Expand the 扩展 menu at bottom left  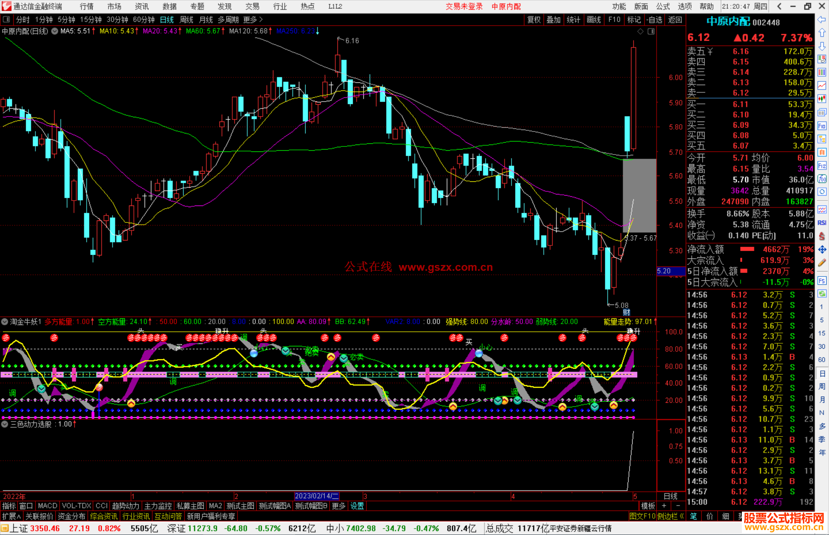click(x=11, y=516)
